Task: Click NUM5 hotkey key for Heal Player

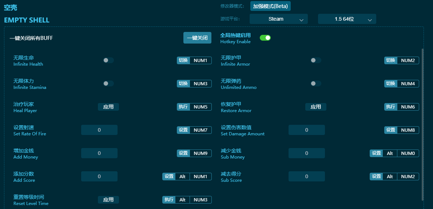Action: [201, 107]
